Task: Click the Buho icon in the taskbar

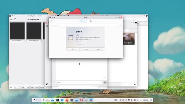Action: pyautogui.click(x=91, y=100)
